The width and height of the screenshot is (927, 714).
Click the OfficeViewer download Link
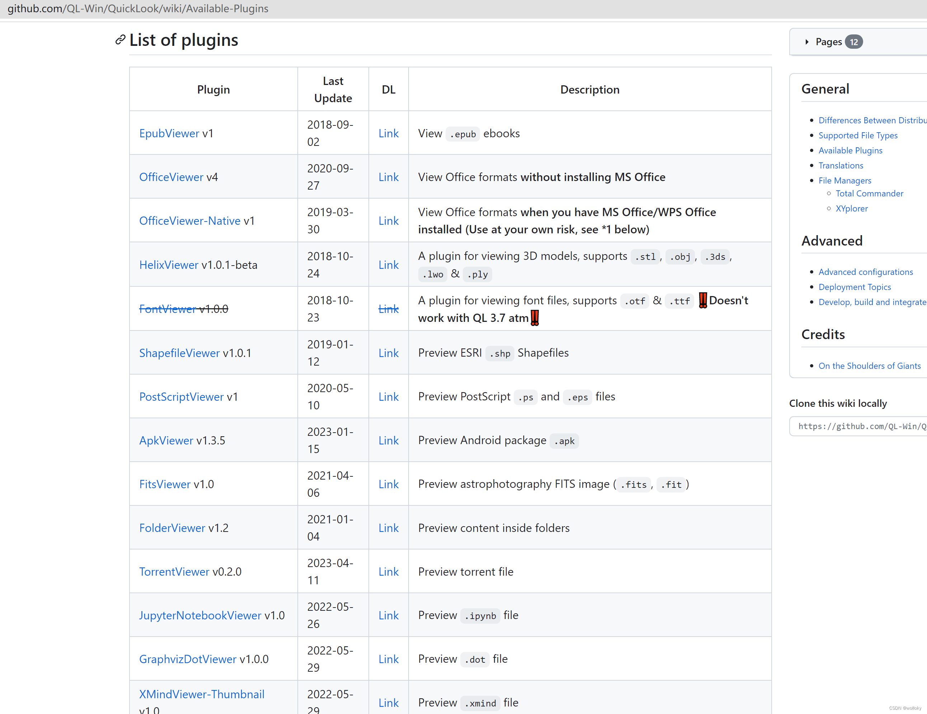388,177
